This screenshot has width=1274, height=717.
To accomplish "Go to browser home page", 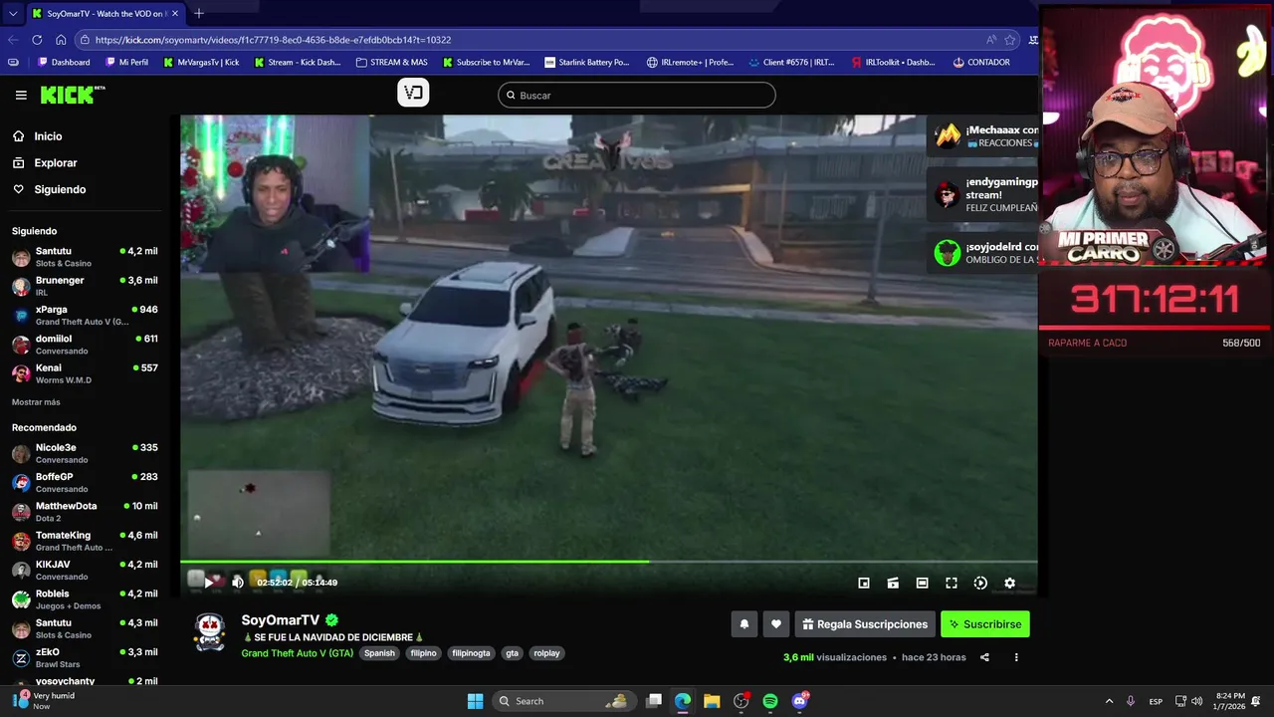I will [x=61, y=40].
